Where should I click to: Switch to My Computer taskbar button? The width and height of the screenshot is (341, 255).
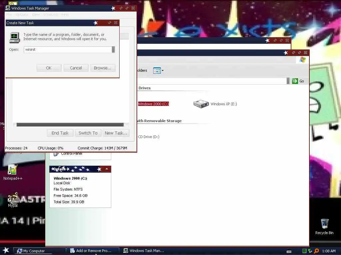coord(39,251)
